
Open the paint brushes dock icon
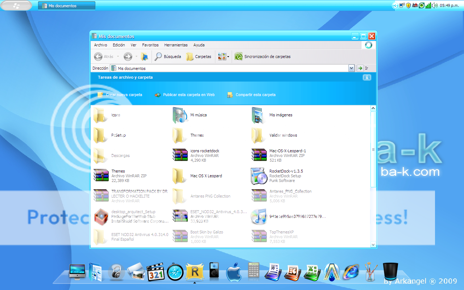[370, 272]
